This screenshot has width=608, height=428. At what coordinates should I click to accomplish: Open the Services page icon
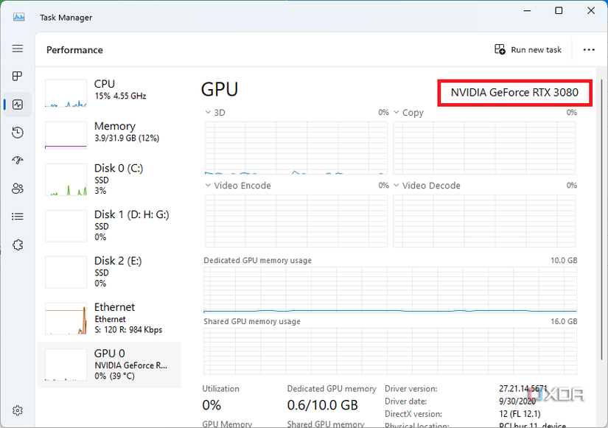coord(18,244)
